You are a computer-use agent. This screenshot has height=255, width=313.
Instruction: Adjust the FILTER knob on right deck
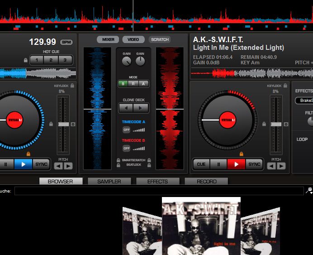(310, 121)
